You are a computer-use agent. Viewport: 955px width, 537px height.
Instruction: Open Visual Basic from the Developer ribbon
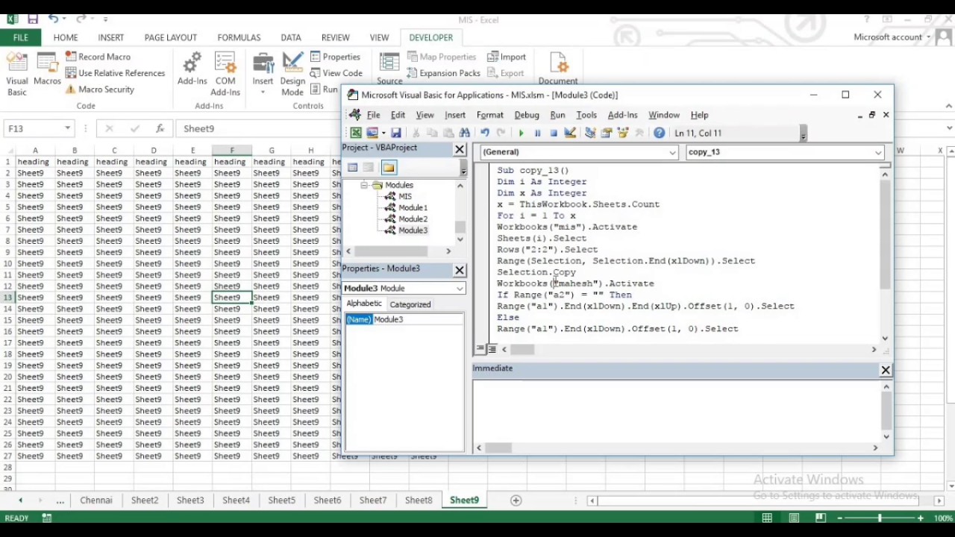coord(17,75)
